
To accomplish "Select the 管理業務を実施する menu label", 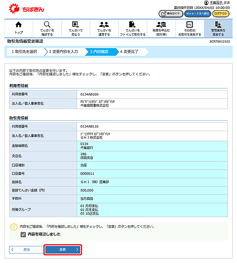I will (x=218, y=32).
